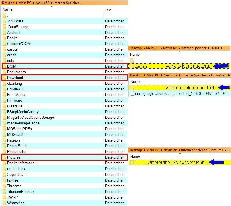Click the Android folder icon

click(x=4, y=32)
